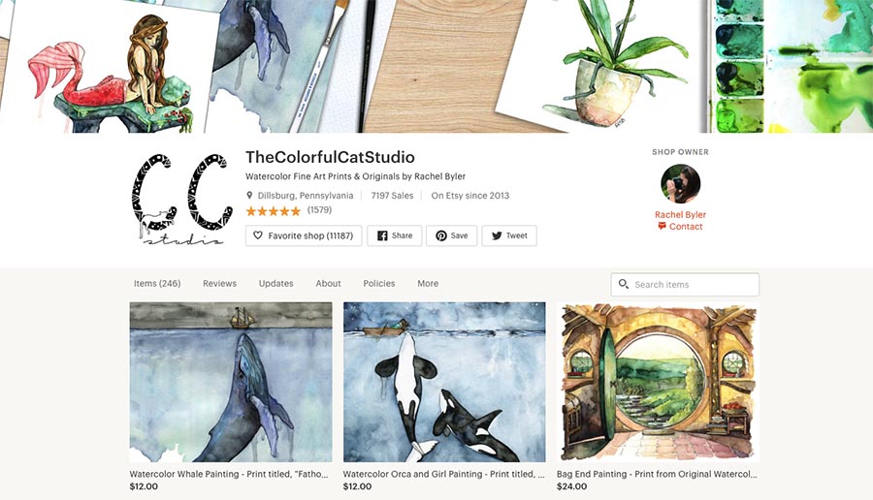Open the More menu in shop navigation
The width and height of the screenshot is (873, 500).
tap(428, 283)
